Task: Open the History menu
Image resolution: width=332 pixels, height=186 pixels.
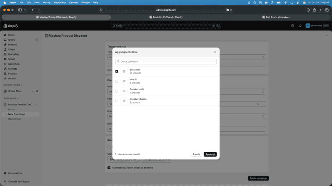Action: (x=47, y=2)
